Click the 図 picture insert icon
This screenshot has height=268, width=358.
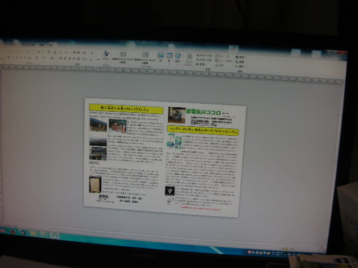coord(161,57)
